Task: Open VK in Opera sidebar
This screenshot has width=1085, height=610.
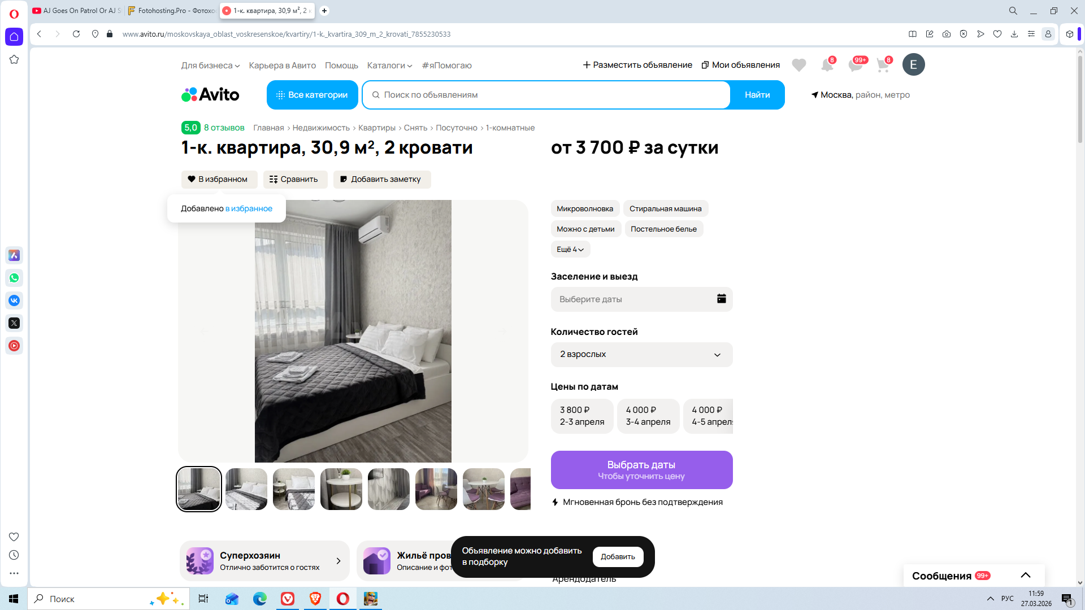Action: pyautogui.click(x=14, y=300)
